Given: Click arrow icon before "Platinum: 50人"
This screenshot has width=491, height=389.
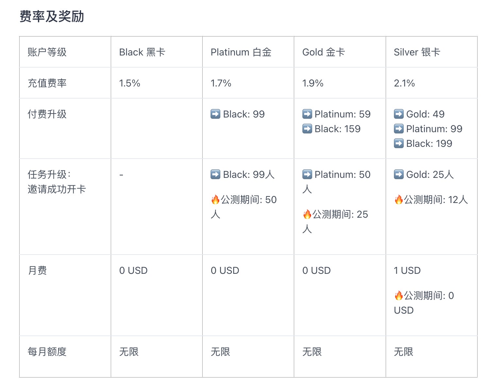Looking at the screenshot, I should (307, 175).
